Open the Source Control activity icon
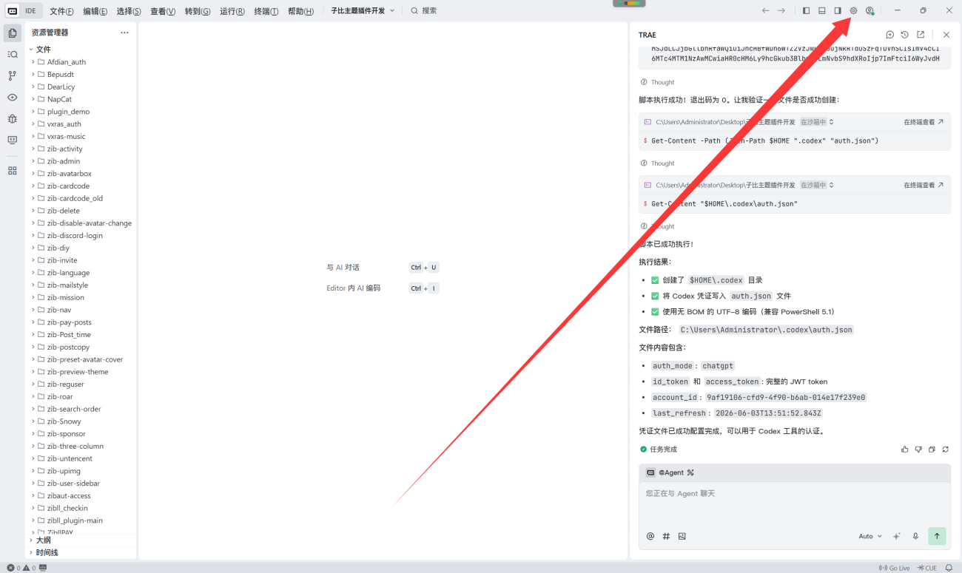The height and width of the screenshot is (573, 962). (x=12, y=75)
